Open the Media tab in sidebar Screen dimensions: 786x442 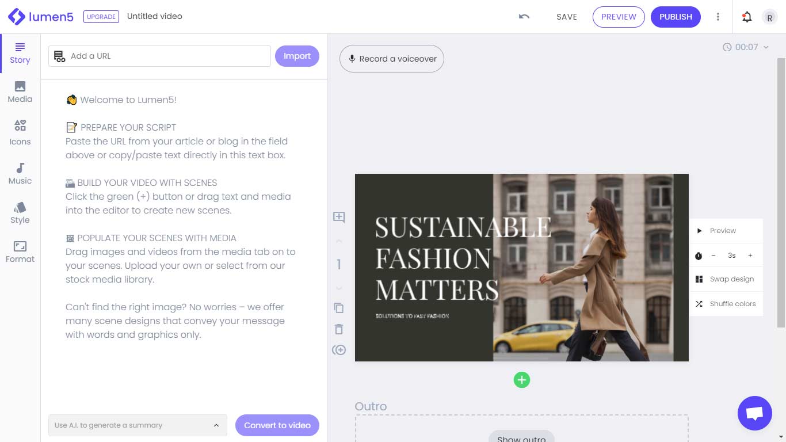20,92
